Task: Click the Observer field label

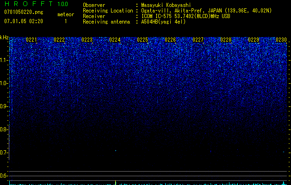Action: point(94,5)
